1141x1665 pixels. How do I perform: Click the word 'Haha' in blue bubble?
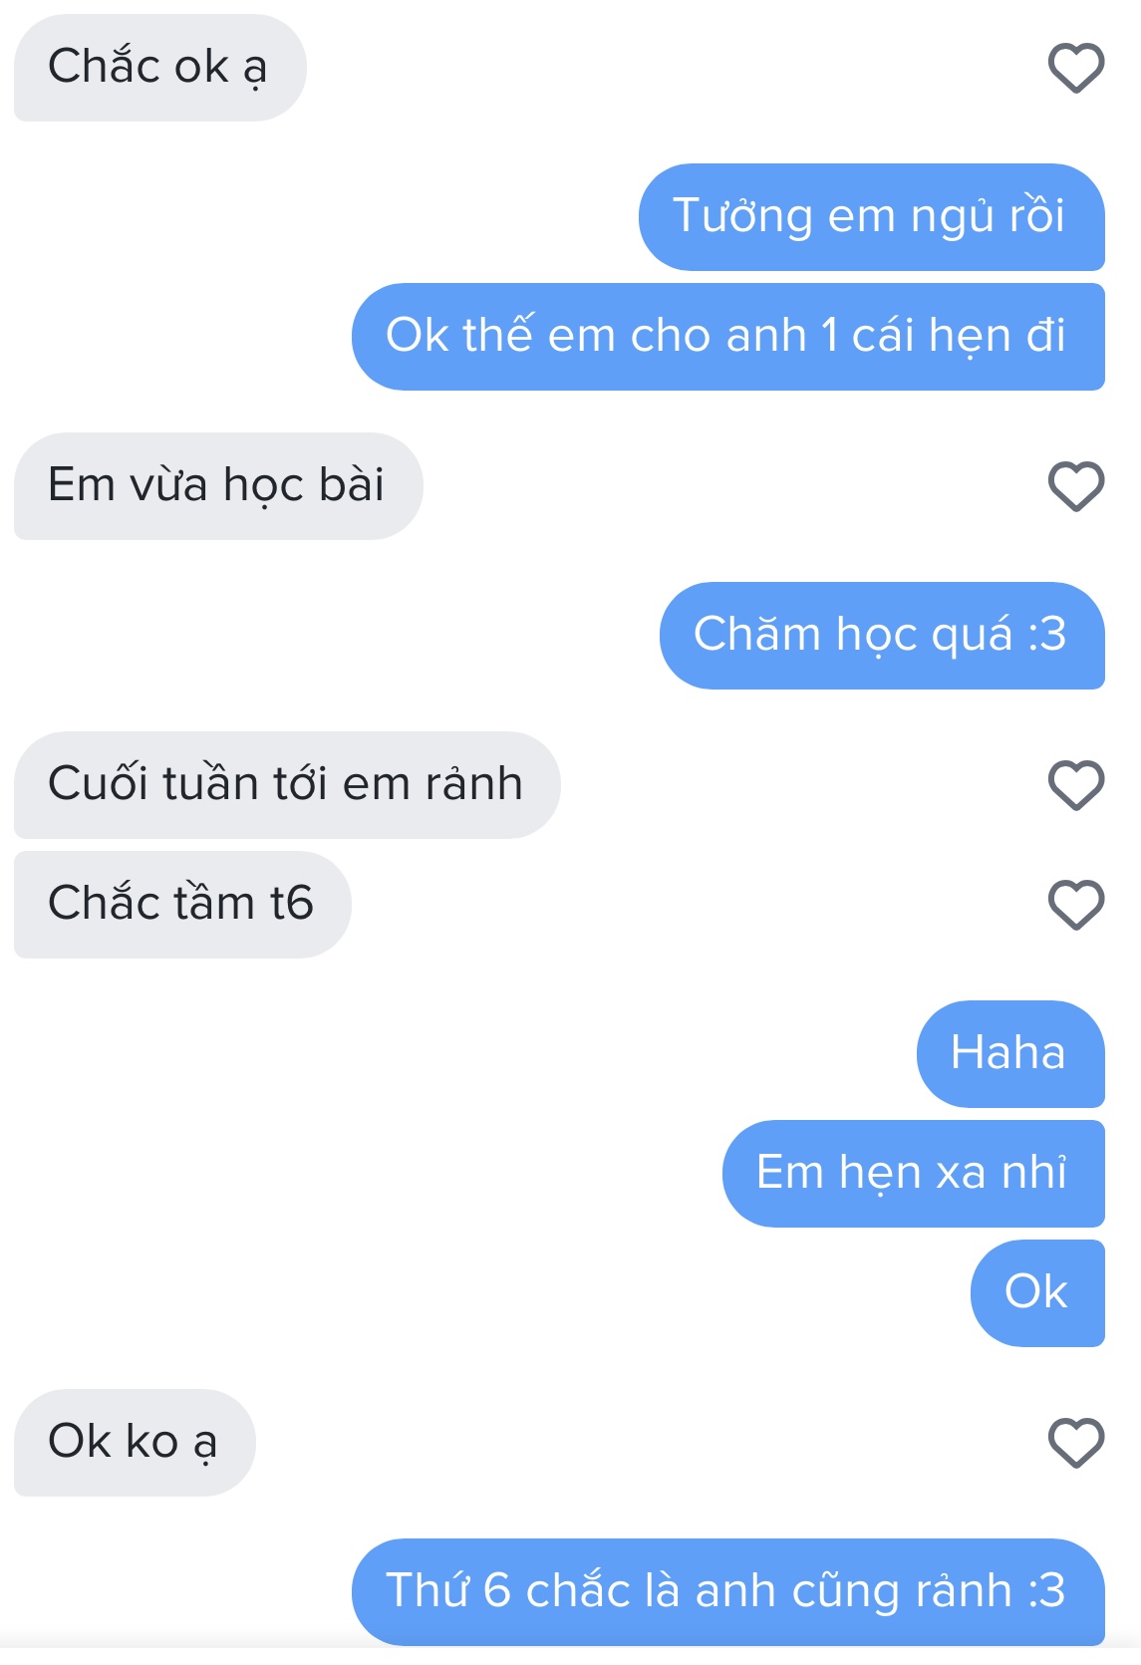(1008, 1053)
